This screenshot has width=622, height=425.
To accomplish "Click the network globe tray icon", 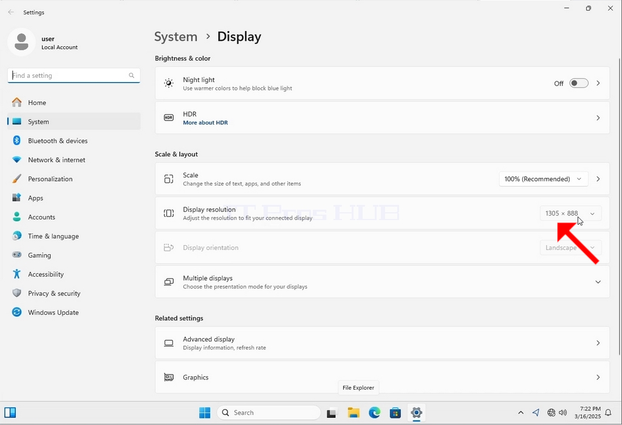I will pos(551,413).
